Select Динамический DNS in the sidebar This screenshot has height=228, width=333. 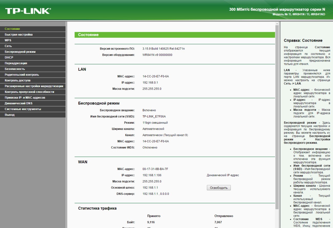tap(18, 103)
